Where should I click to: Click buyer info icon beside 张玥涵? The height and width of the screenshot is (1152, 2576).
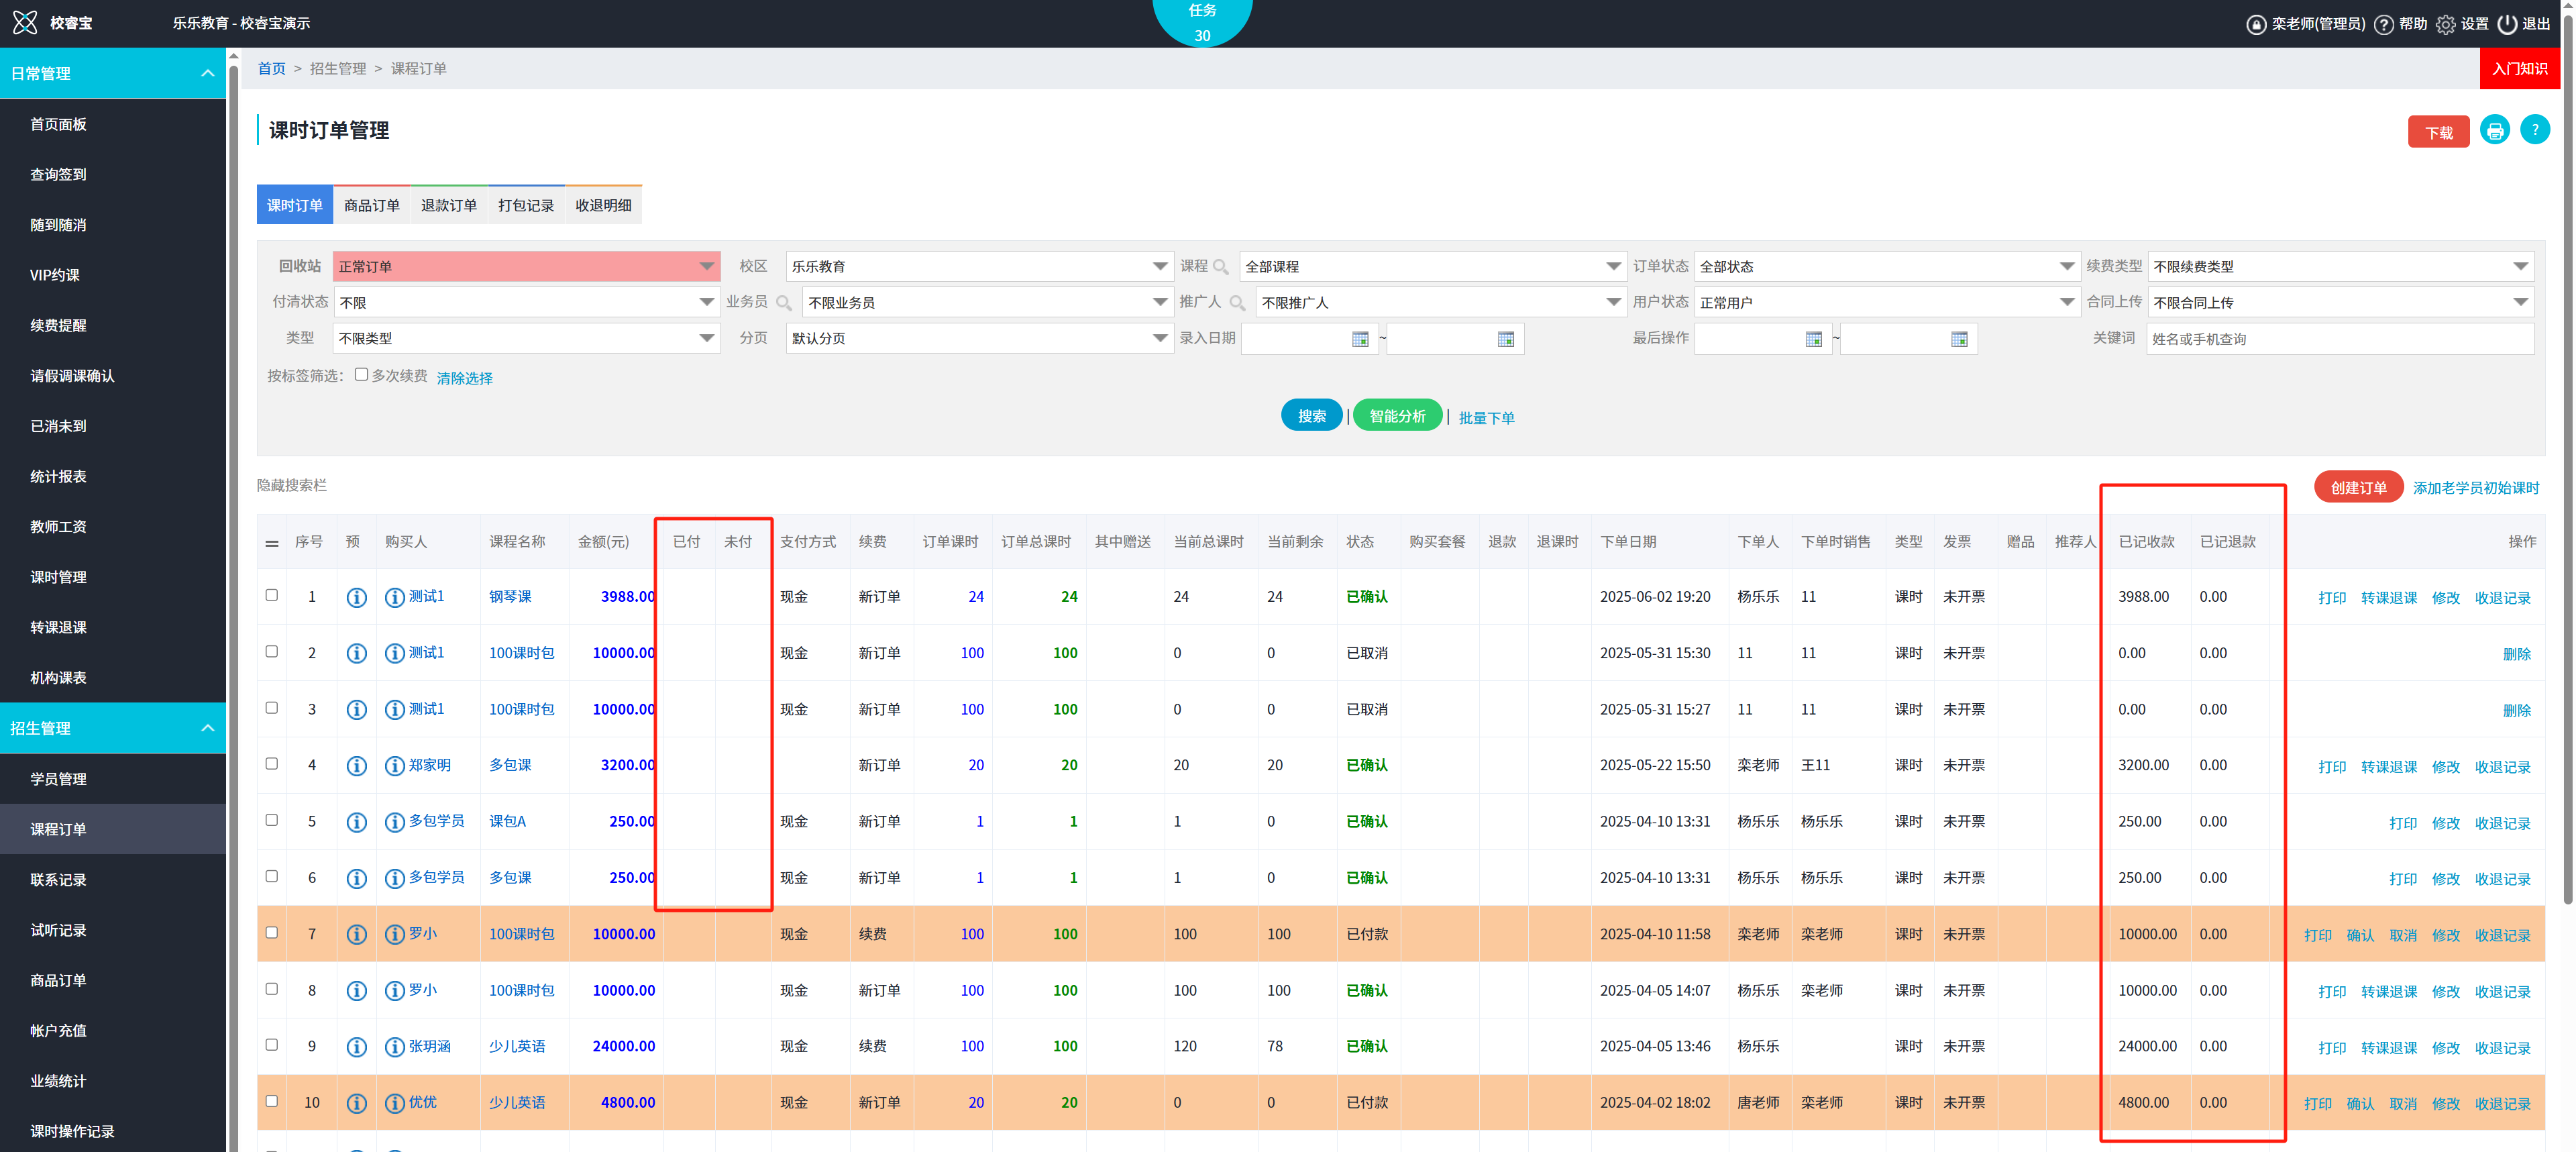coord(394,1047)
